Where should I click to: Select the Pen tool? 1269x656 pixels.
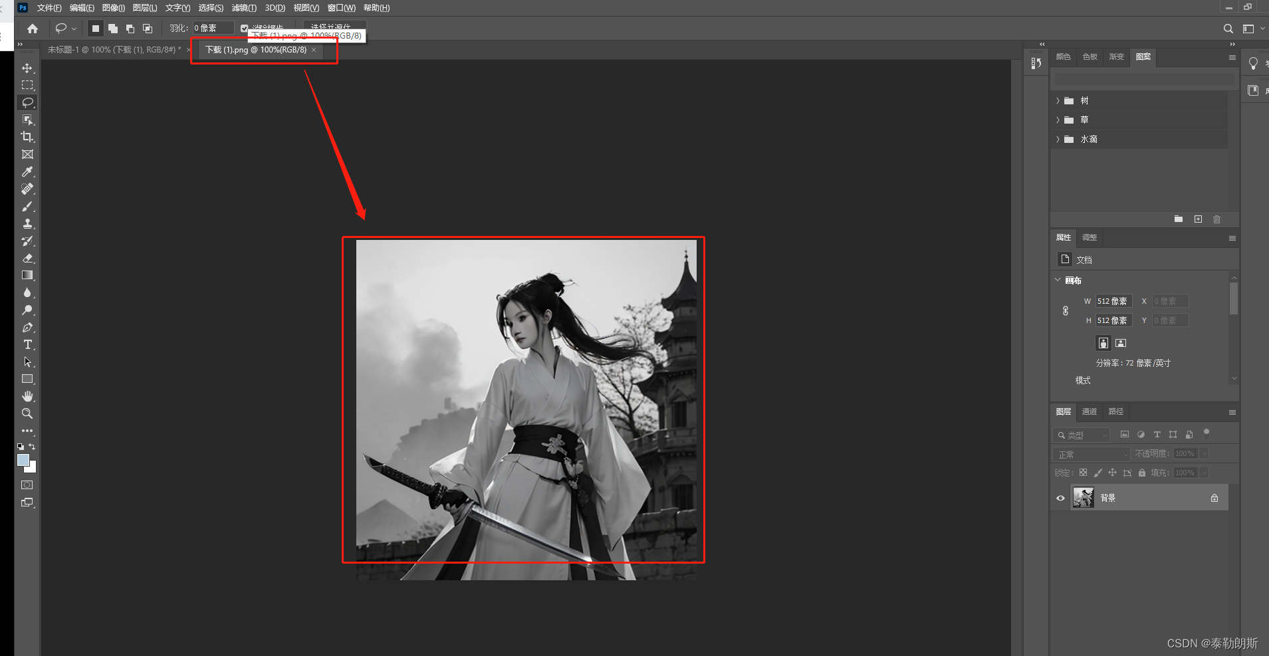click(x=27, y=327)
